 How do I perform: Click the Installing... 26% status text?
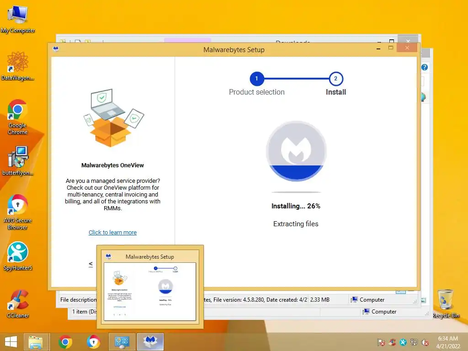pyautogui.click(x=296, y=206)
